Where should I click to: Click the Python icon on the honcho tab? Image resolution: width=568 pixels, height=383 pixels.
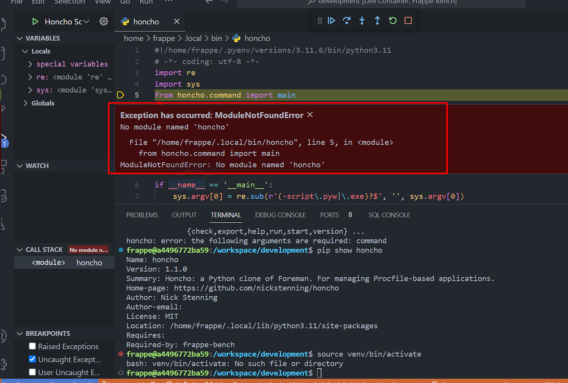(x=126, y=21)
